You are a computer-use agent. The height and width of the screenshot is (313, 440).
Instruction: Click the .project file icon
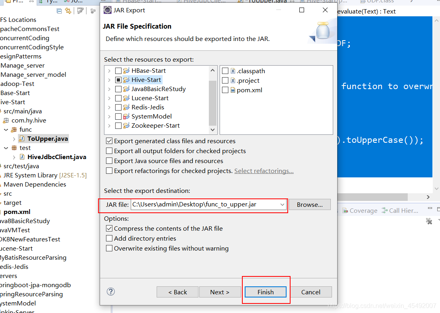233,81
